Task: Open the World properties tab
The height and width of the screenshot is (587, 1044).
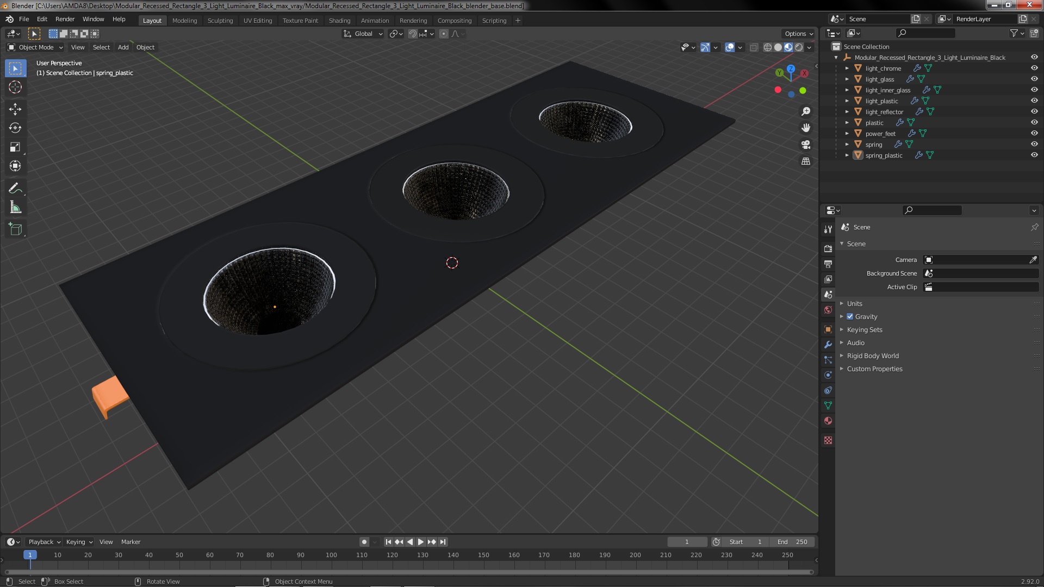Action: click(828, 310)
